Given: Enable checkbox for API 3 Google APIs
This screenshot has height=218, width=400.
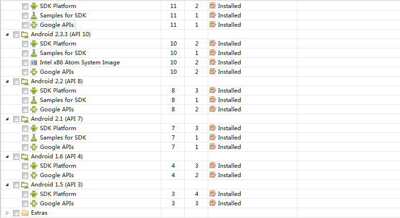Looking at the screenshot, I should click(x=25, y=203).
